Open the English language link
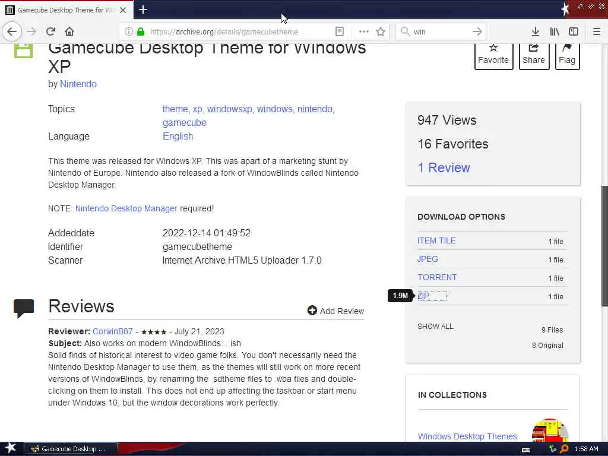Image resolution: width=608 pixels, height=456 pixels. pyautogui.click(x=178, y=137)
